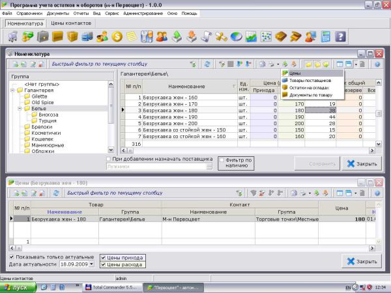Open print dropdown arrow in Цены toolbar

point(310,193)
